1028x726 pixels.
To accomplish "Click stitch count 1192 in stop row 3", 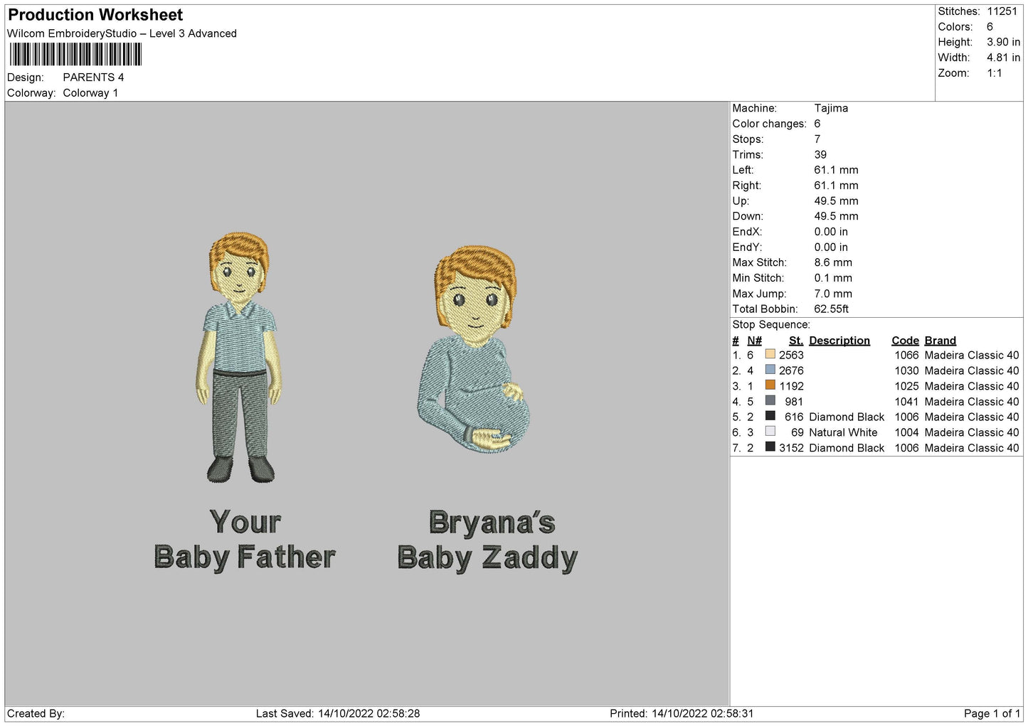I will 792,386.
